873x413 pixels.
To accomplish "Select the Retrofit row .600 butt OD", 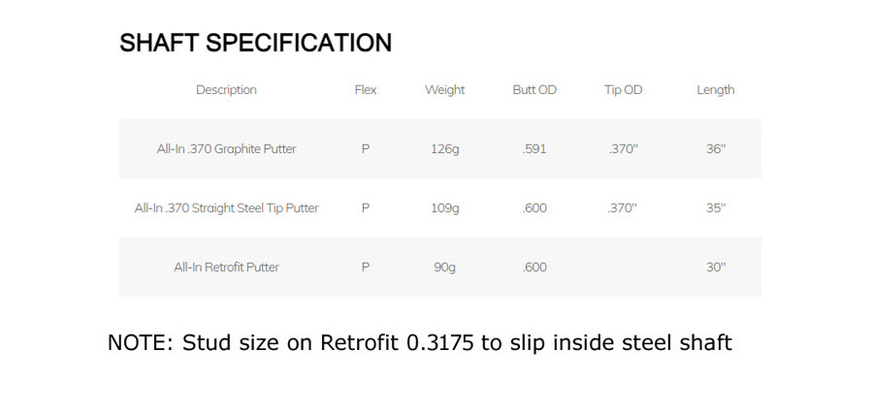I will coord(534,268).
